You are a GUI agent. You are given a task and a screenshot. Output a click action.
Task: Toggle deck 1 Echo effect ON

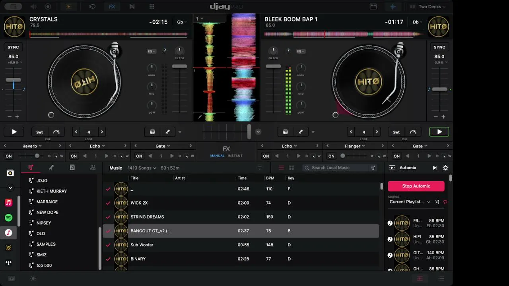coord(74,156)
